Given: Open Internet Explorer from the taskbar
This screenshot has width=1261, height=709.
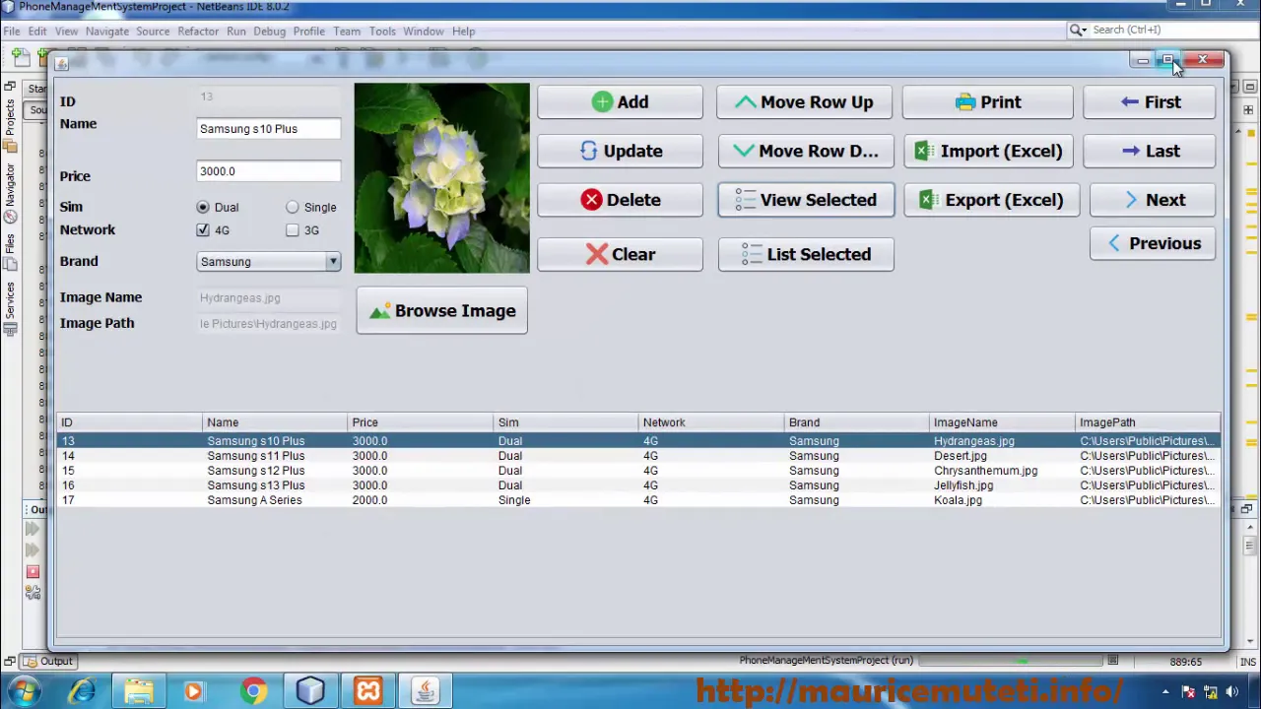Looking at the screenshot, I should (81, 691).
